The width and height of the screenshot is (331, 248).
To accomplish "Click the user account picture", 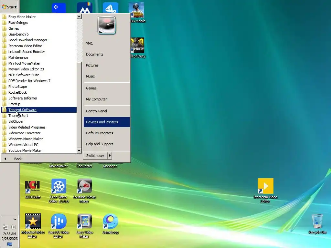I will point(107,25).
